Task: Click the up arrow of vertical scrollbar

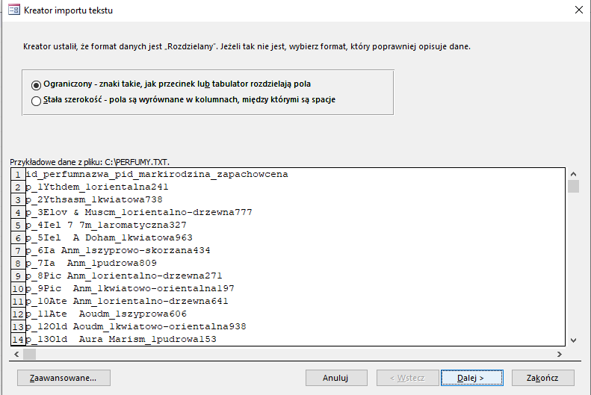Action: (573, 174)
